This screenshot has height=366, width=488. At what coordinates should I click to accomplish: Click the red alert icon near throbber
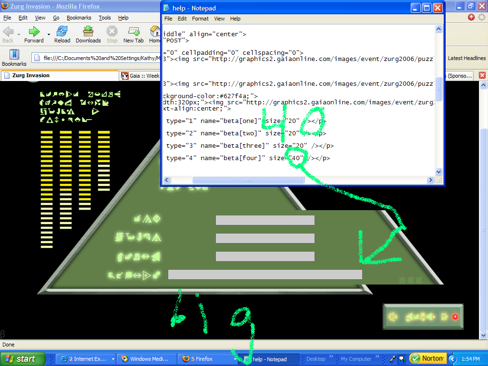pyautogui.click(x=471, y=17)
